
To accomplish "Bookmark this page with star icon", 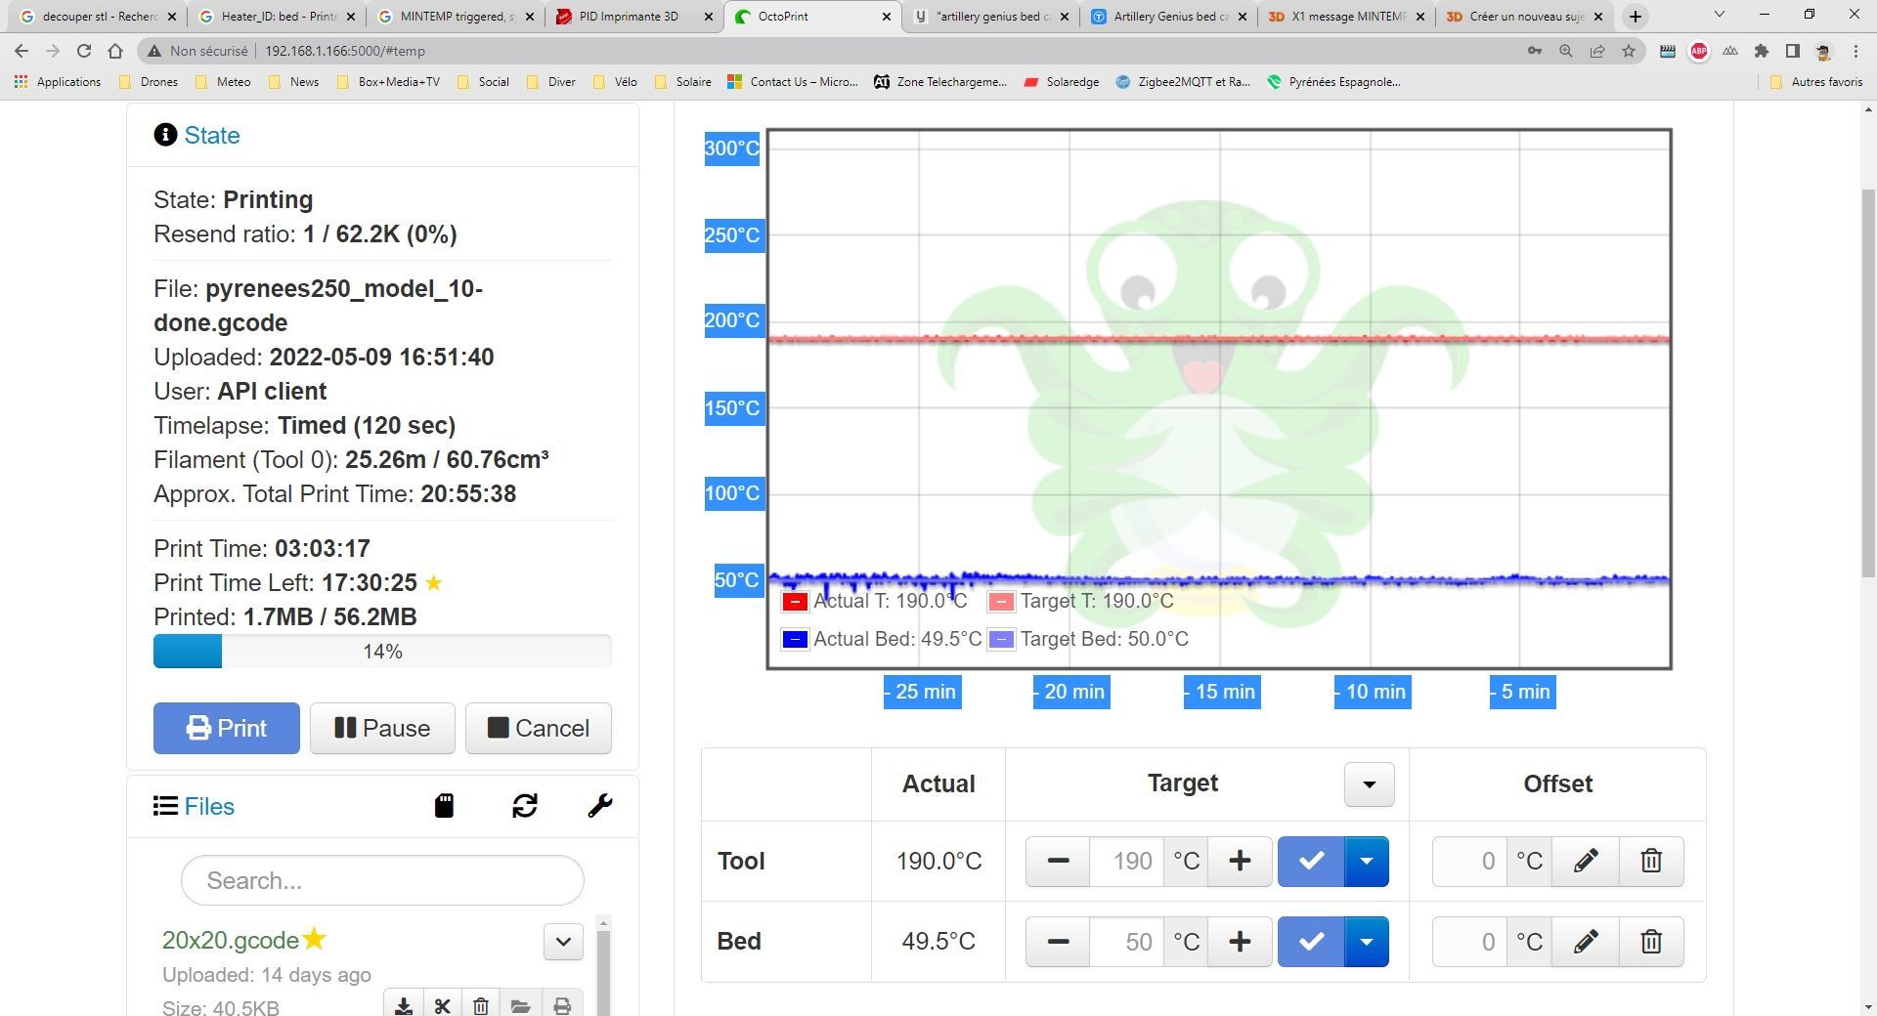I will pos(1629,51).
